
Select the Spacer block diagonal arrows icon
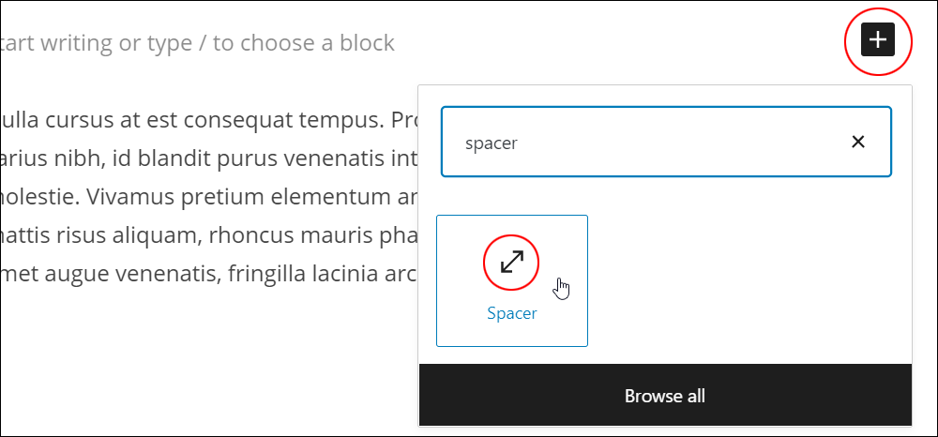tap(511, 262)
